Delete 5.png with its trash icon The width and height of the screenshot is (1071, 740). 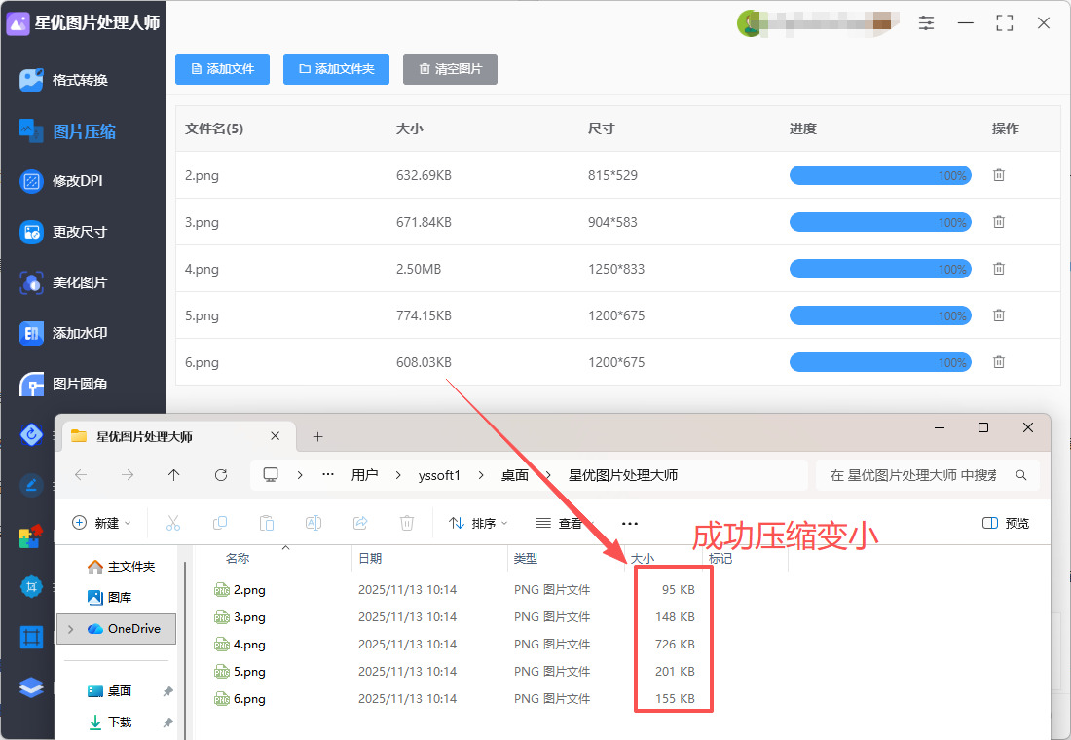[x=999, y=315]
